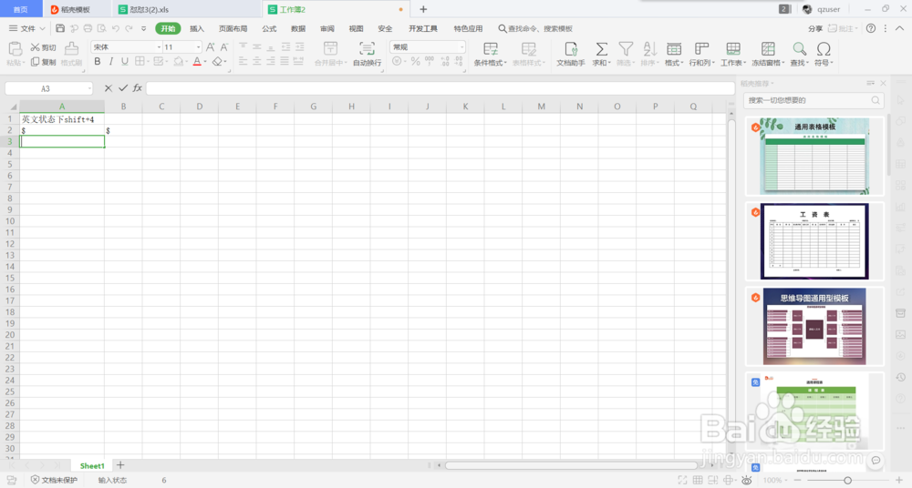Click the formula bar cancel X icon

(x=109, y=88)
